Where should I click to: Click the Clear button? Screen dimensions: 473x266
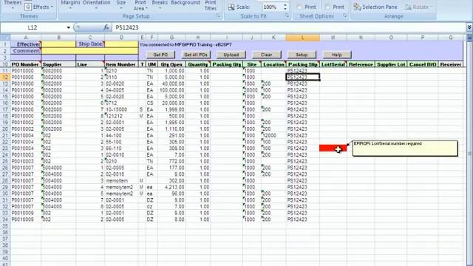[266, 55]
